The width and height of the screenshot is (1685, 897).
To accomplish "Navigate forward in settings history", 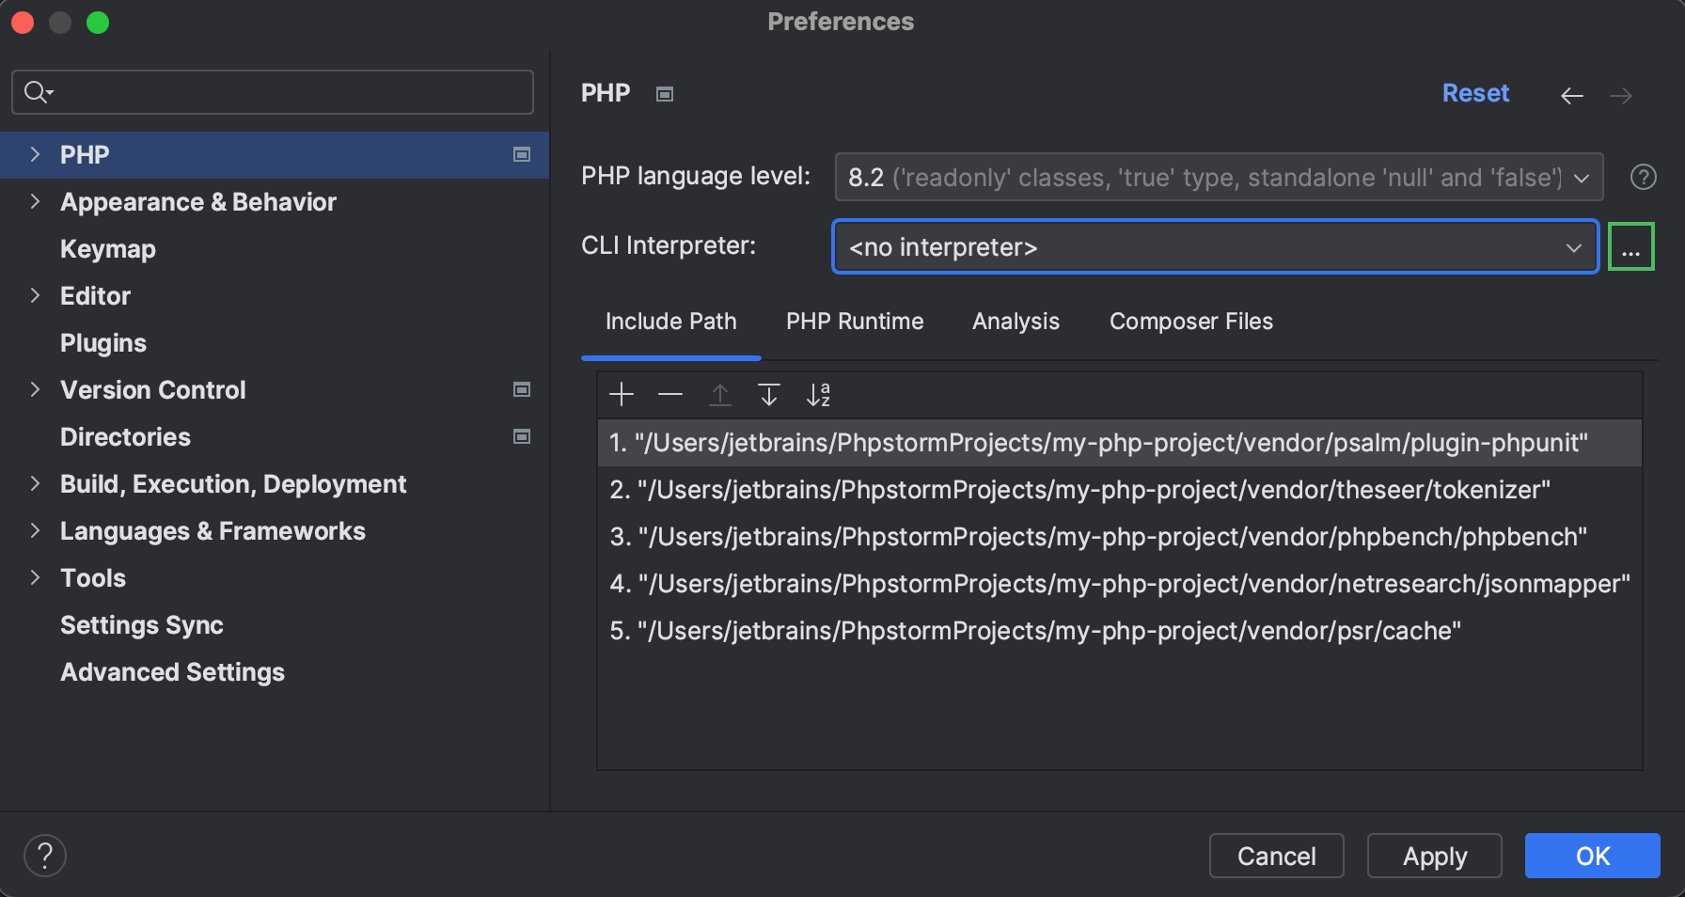I will (x=1621, y=95).
